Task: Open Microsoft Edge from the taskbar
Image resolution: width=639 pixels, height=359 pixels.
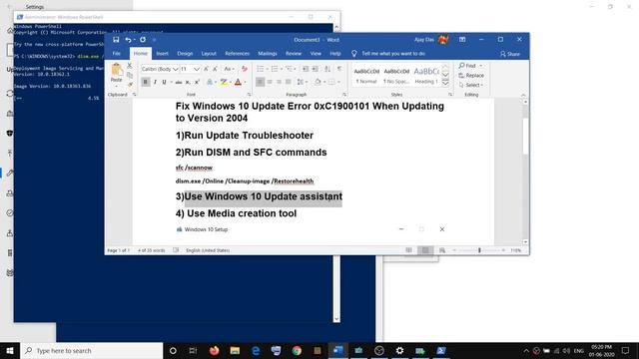Action: (x=256, y=350)
